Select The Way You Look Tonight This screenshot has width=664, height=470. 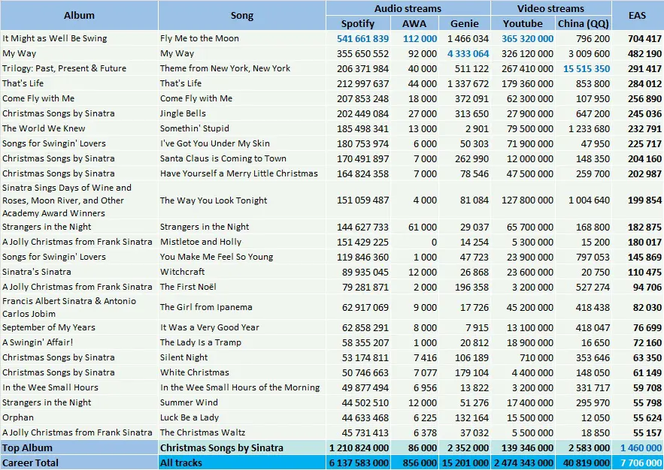coord(214,200)
